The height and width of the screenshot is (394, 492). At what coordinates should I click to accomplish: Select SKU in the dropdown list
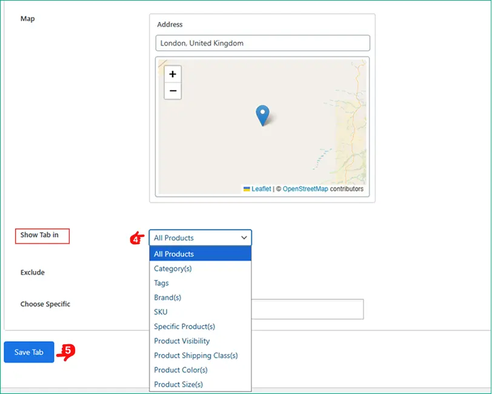point(200,312)
